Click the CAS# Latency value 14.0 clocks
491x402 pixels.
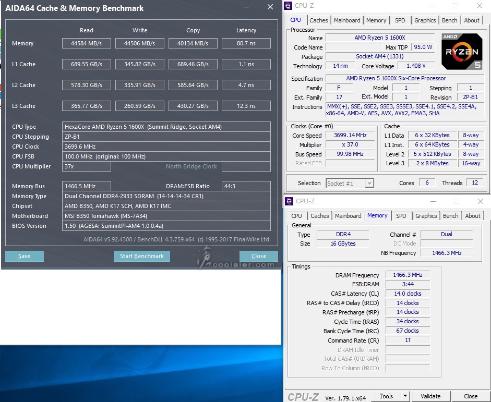pos(408,294)
